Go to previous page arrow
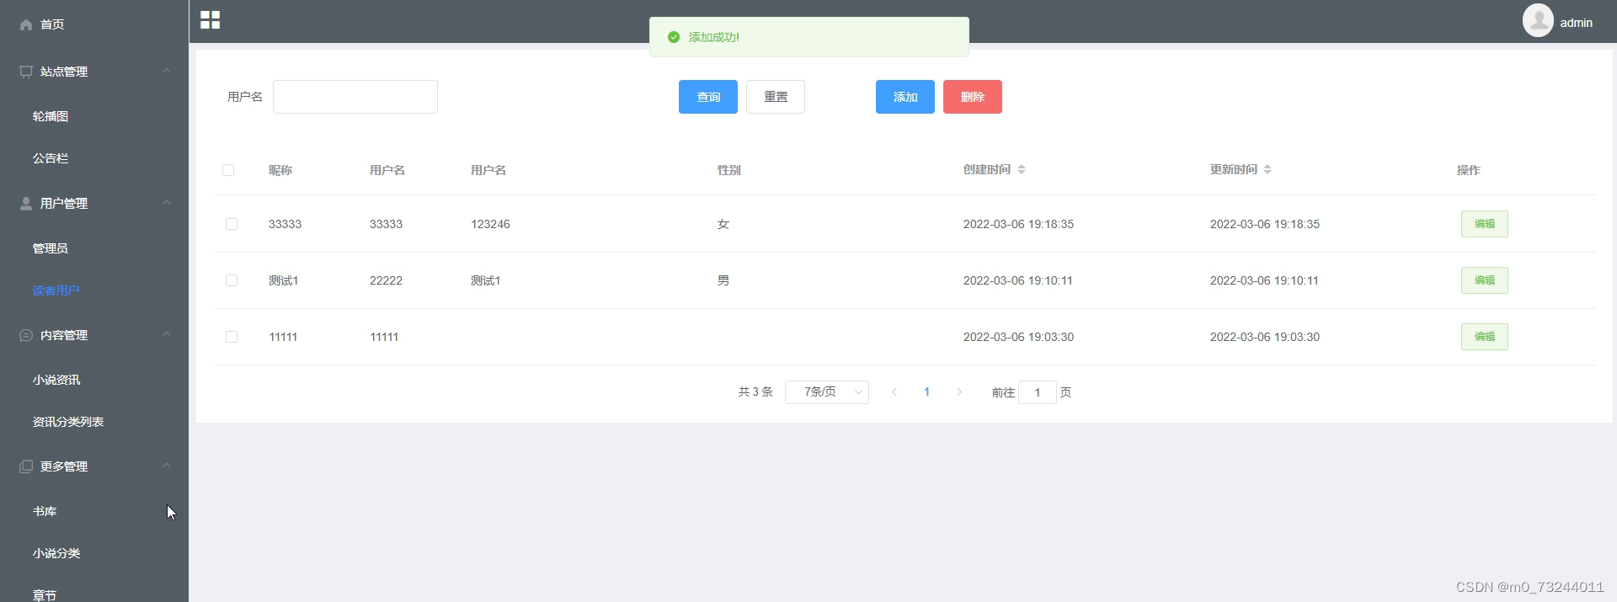Viewport: 1617px width, 602px height. [894, 392]
